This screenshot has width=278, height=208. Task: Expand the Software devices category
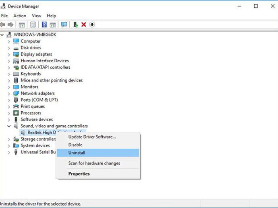[x=9, y=120]
